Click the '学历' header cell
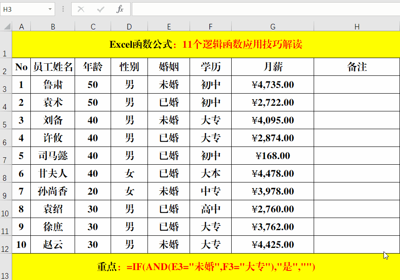 tap(210, 67)
